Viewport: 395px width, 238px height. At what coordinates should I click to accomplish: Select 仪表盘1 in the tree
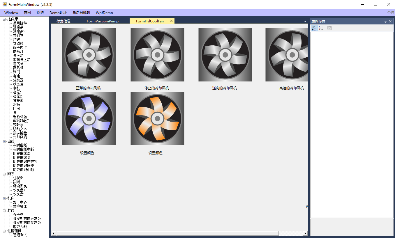tap(19, 190)
